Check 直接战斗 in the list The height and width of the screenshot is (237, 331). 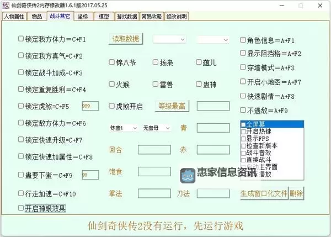pos(243,160)
